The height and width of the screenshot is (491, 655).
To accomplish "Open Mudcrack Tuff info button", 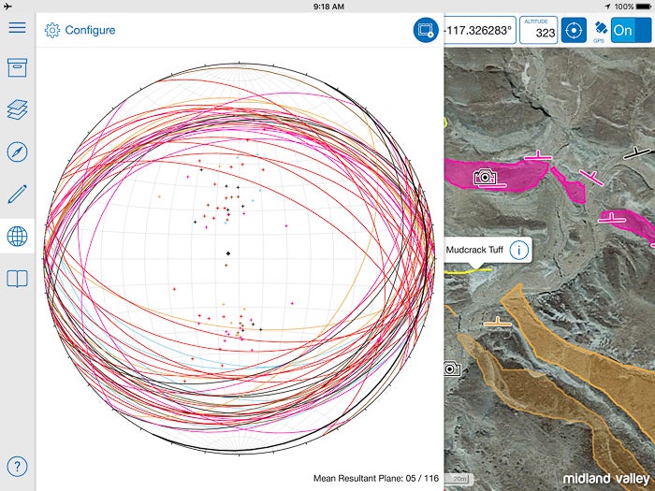I will [x=519, y=250].
